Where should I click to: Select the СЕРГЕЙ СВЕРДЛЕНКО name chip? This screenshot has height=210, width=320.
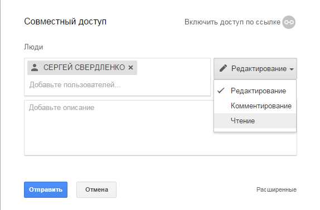pyautogui.click(x=83, y=68)
